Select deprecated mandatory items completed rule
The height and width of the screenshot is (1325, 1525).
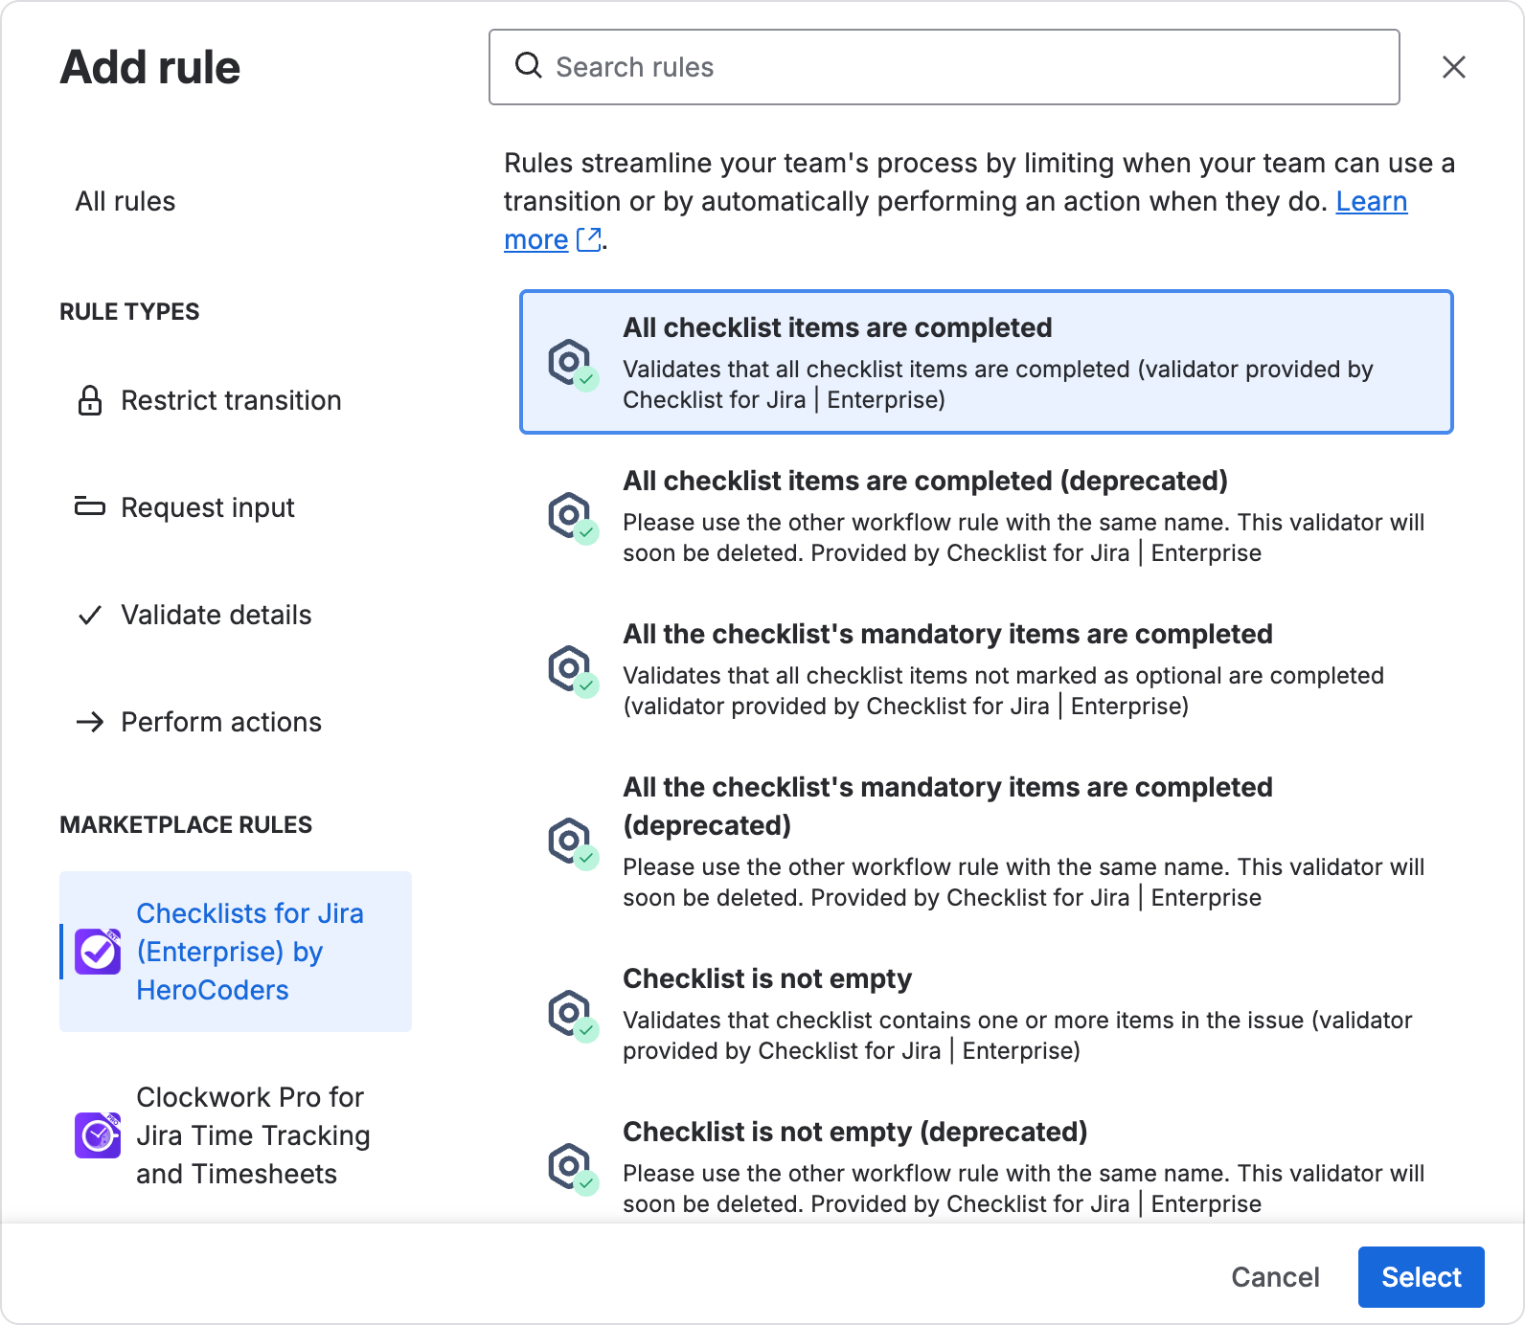click(987, 842)
